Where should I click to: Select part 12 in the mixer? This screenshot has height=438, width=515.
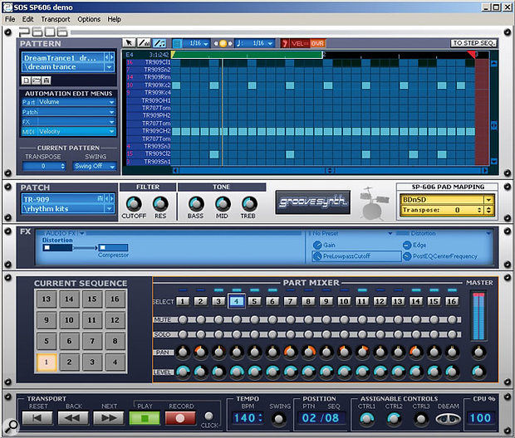coord(380,301)
